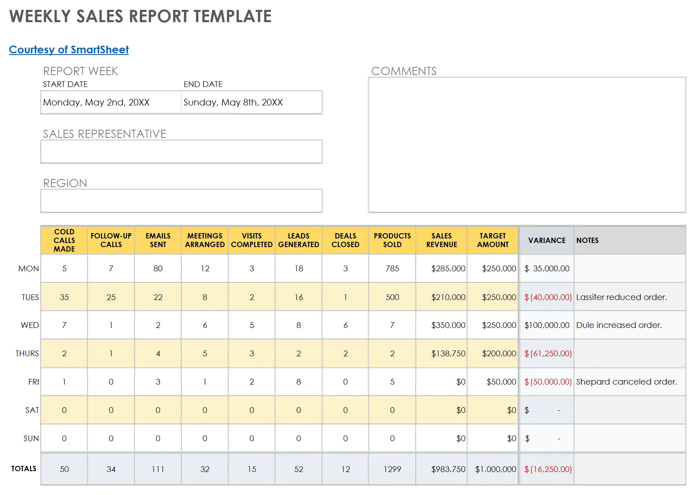Viewport: 699px width, 495px height.
Task: Click the Sales Representative input box
Action: point(181,151)
